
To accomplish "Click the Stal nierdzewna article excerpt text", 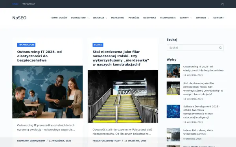I will (122, 132).
